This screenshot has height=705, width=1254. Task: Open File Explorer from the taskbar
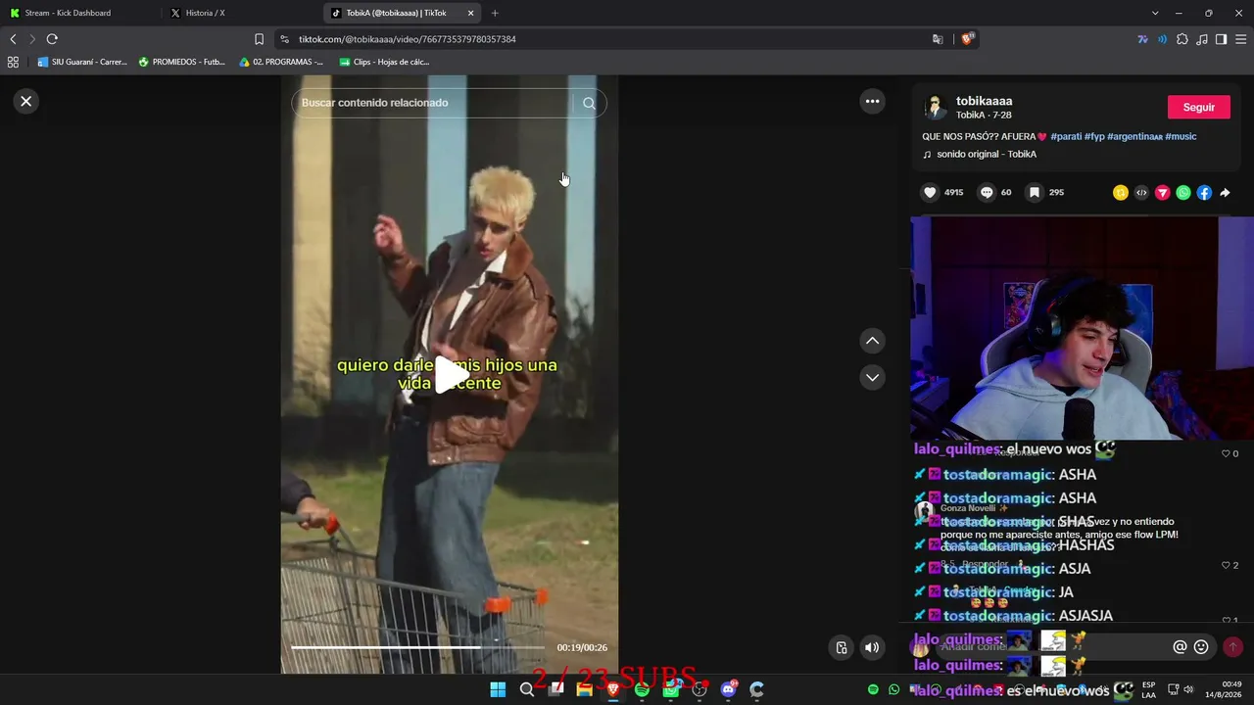pos(585,689)
